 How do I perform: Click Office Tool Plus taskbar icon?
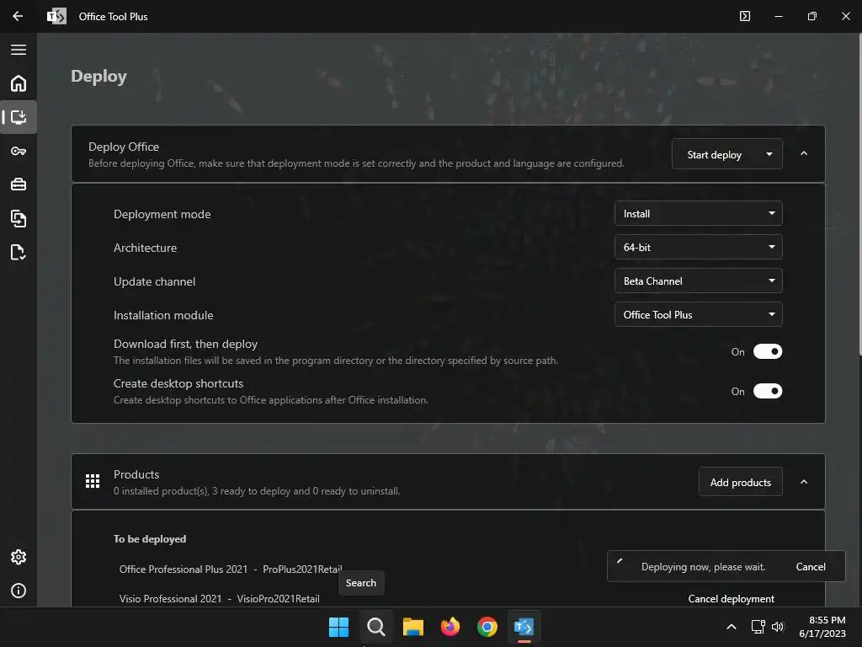pos(524,627)
